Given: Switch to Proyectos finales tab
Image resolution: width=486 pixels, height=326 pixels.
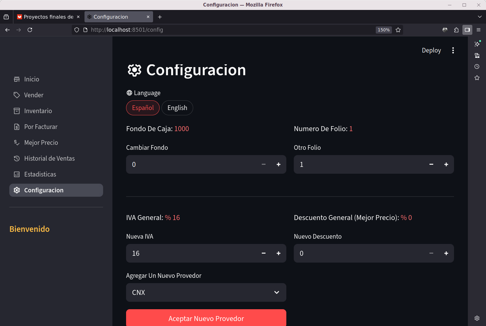Looking at the screenshot, I should pyautogui.click(x=48, y=17).
